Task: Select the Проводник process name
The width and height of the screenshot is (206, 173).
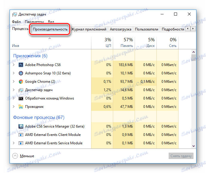Action: click(x=34, y=107)
